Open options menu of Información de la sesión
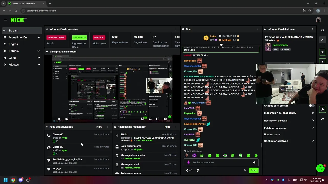This screenshot has height=184, width=328. 176,29
